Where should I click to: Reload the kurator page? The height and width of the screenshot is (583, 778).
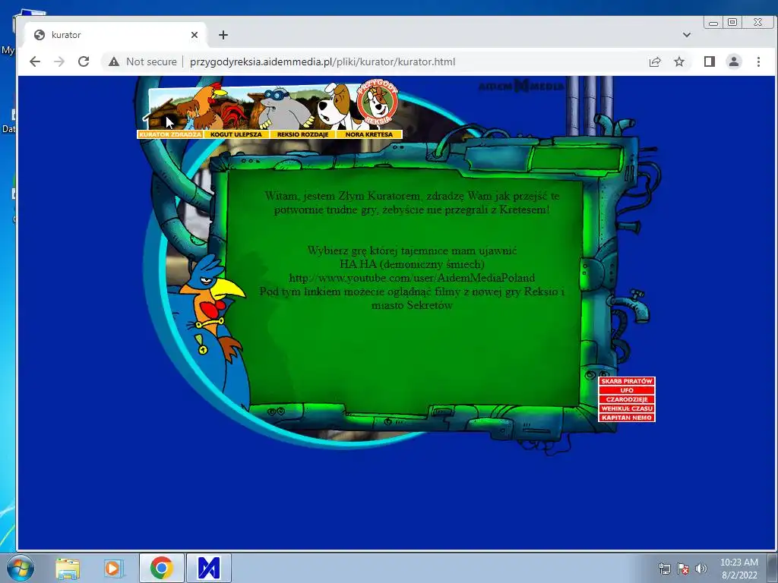(x=84, y=61)
